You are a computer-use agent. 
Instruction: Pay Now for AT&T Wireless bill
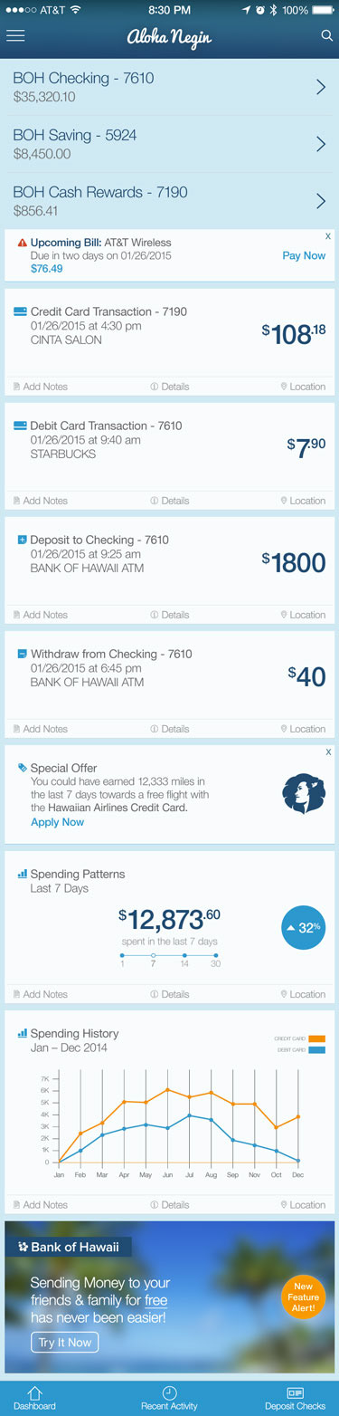[304, 256]
